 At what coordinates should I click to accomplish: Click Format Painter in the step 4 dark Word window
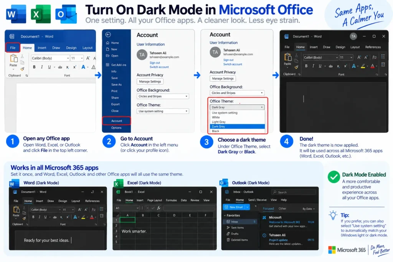click(x=297, y=67)
